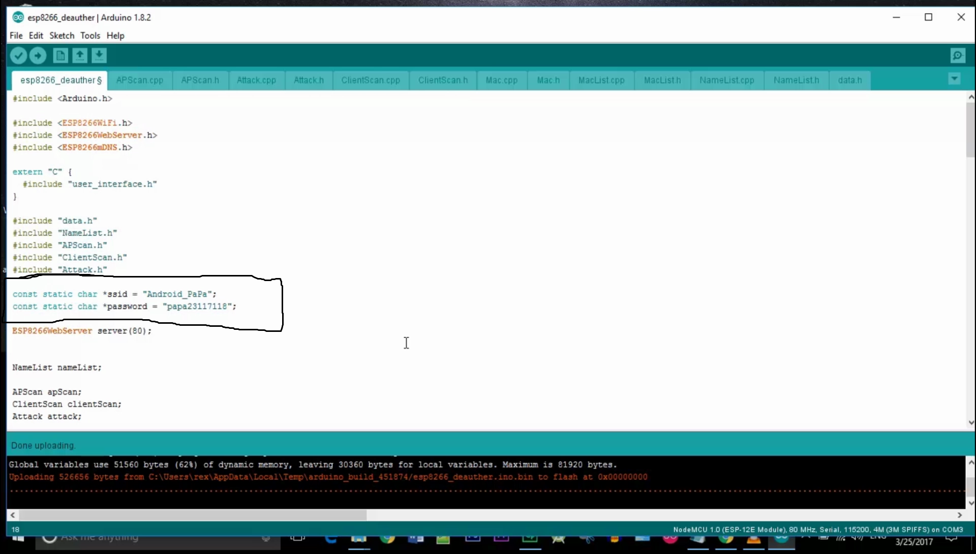Switch to the NameList.cpp tab
Viewport: 976px width, 554px height.
[727, 80]
